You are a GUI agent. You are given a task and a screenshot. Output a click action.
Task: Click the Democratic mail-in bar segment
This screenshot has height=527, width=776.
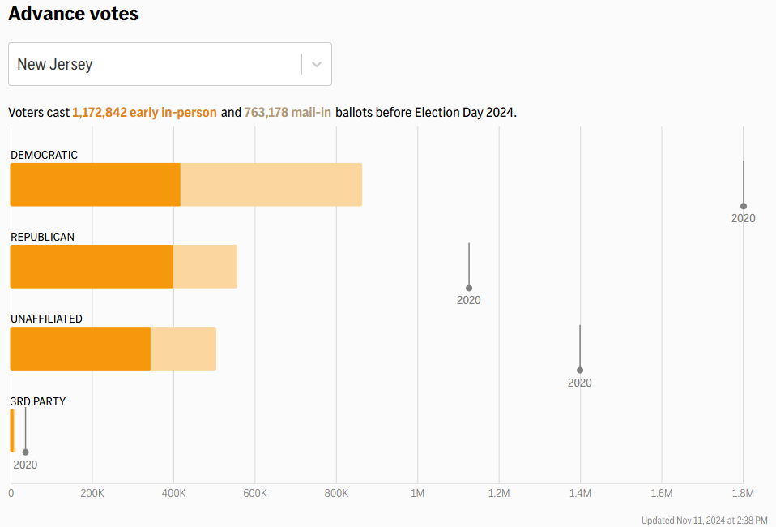click(x=271, y=185)
